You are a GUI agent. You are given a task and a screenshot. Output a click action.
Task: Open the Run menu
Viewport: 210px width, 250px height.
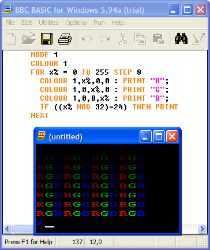coord(99,23)
